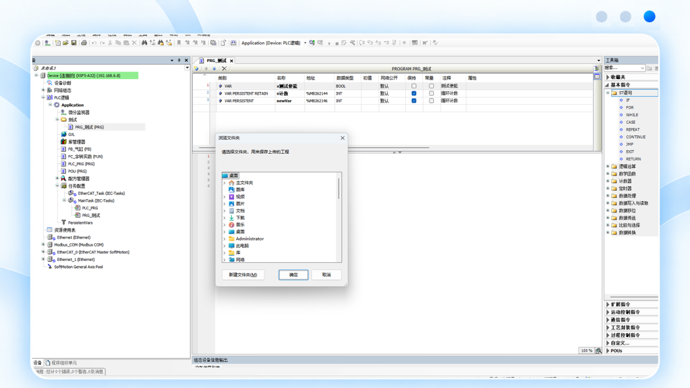
Task: Expand 运动控制指令 section in toolbox
Action: tap(608, 312)
